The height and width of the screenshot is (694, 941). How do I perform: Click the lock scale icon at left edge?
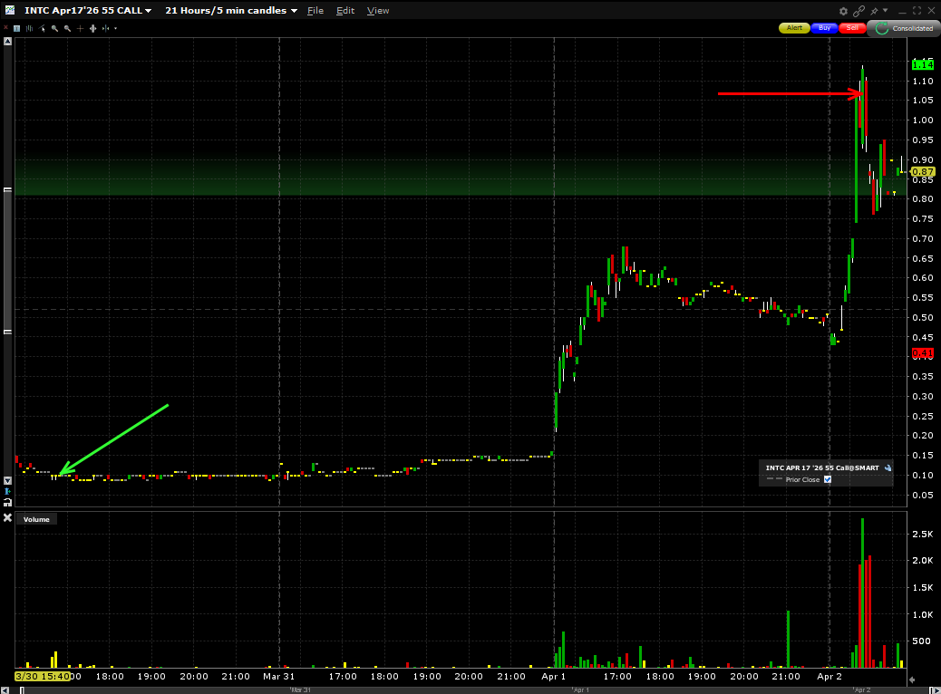pyautogui.click(x=7, y=502)
